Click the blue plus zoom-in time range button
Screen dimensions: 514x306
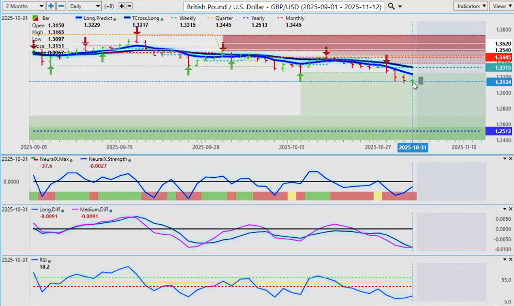pyautogui.click(x=51, y=6)
